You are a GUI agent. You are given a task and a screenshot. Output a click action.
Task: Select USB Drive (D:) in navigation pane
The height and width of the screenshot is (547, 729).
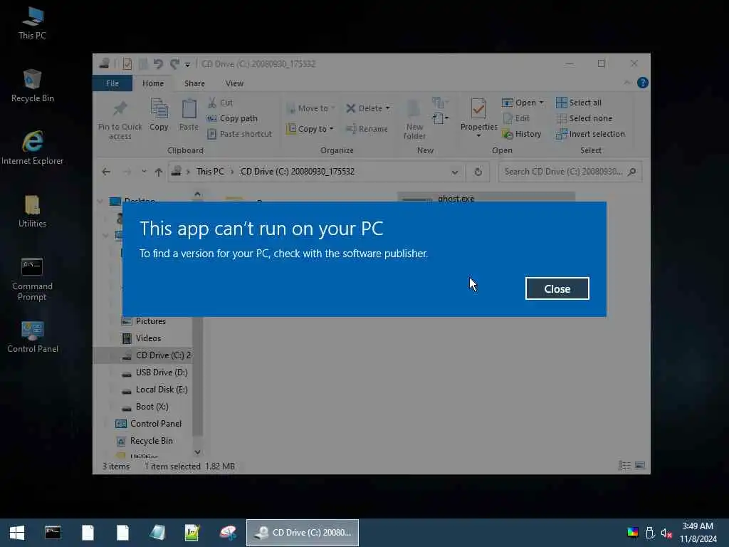[154, 373]
